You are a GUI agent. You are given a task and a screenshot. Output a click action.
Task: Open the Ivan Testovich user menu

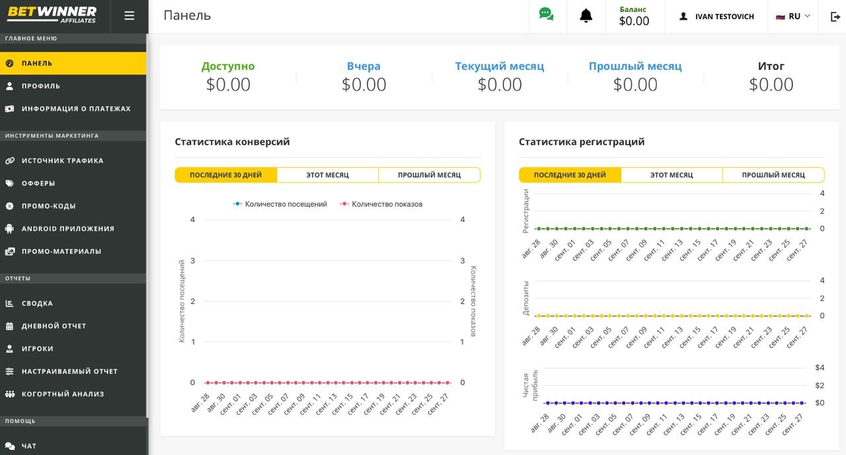[x=717, y=17]
